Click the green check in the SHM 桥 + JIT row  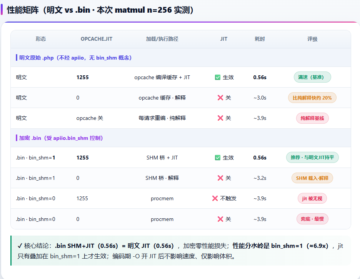click(218, 158)
